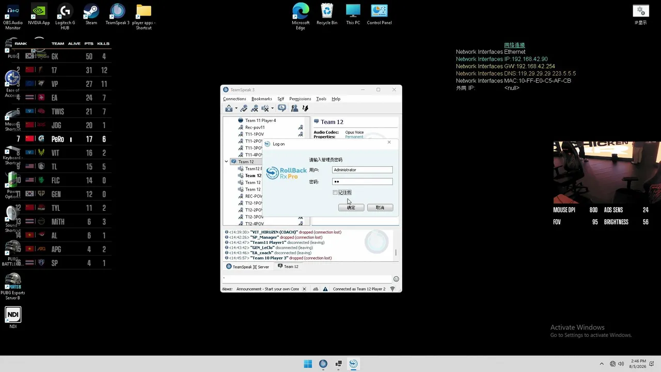Click the TeamSpeak connect toolbar icon

coord(229,109)
